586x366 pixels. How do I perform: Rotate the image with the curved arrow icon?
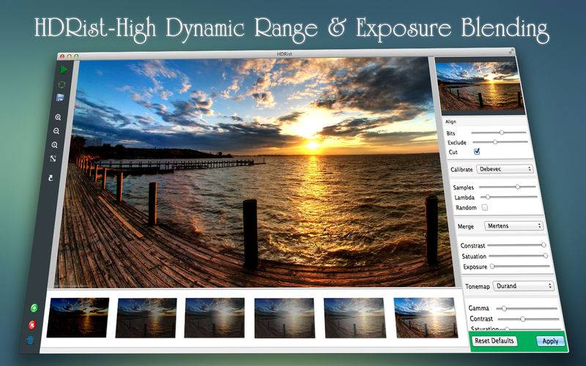(51, 178)
